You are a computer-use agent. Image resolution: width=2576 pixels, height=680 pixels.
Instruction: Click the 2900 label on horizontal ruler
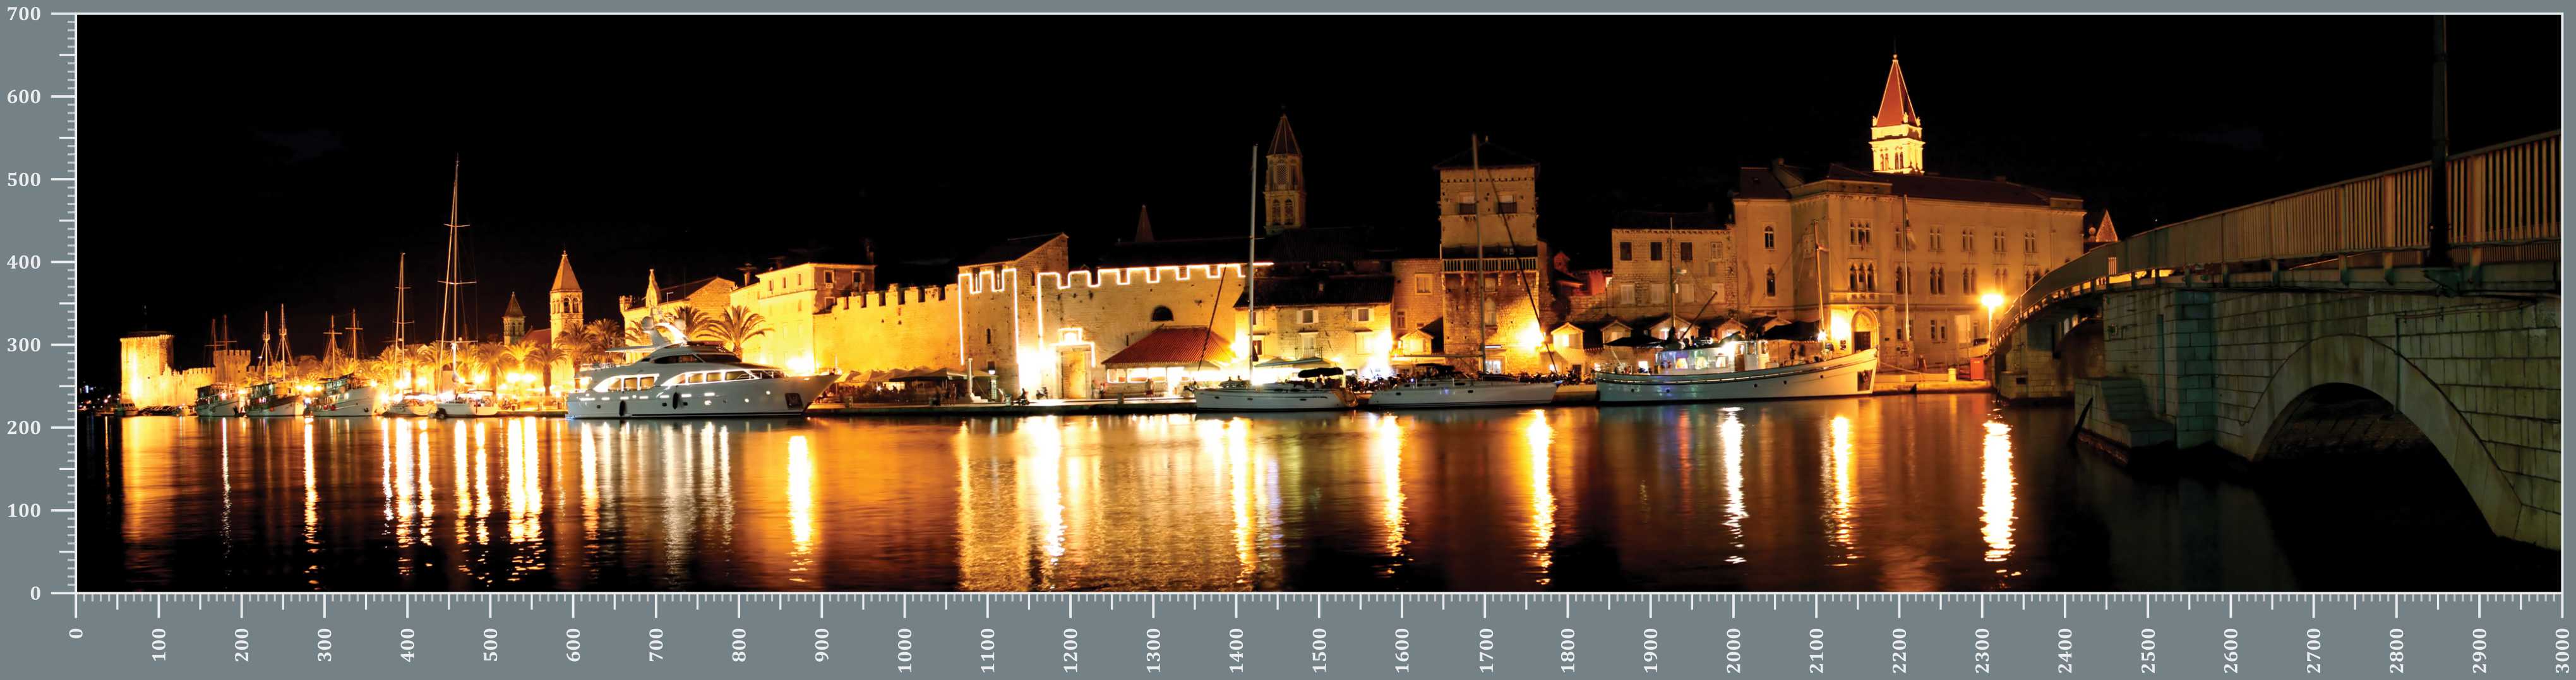(2479, 651)
